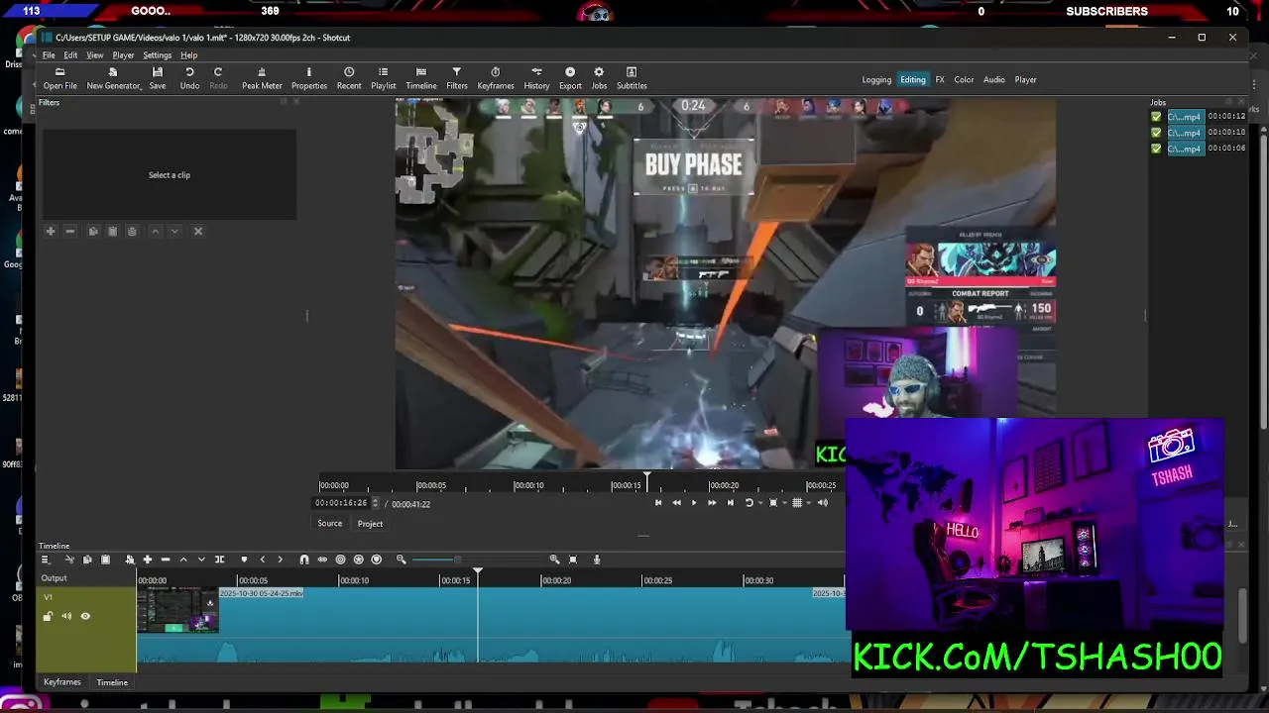Show the Playlist panel
This screenshot has height=713, width=1269.
click(383, 78)
